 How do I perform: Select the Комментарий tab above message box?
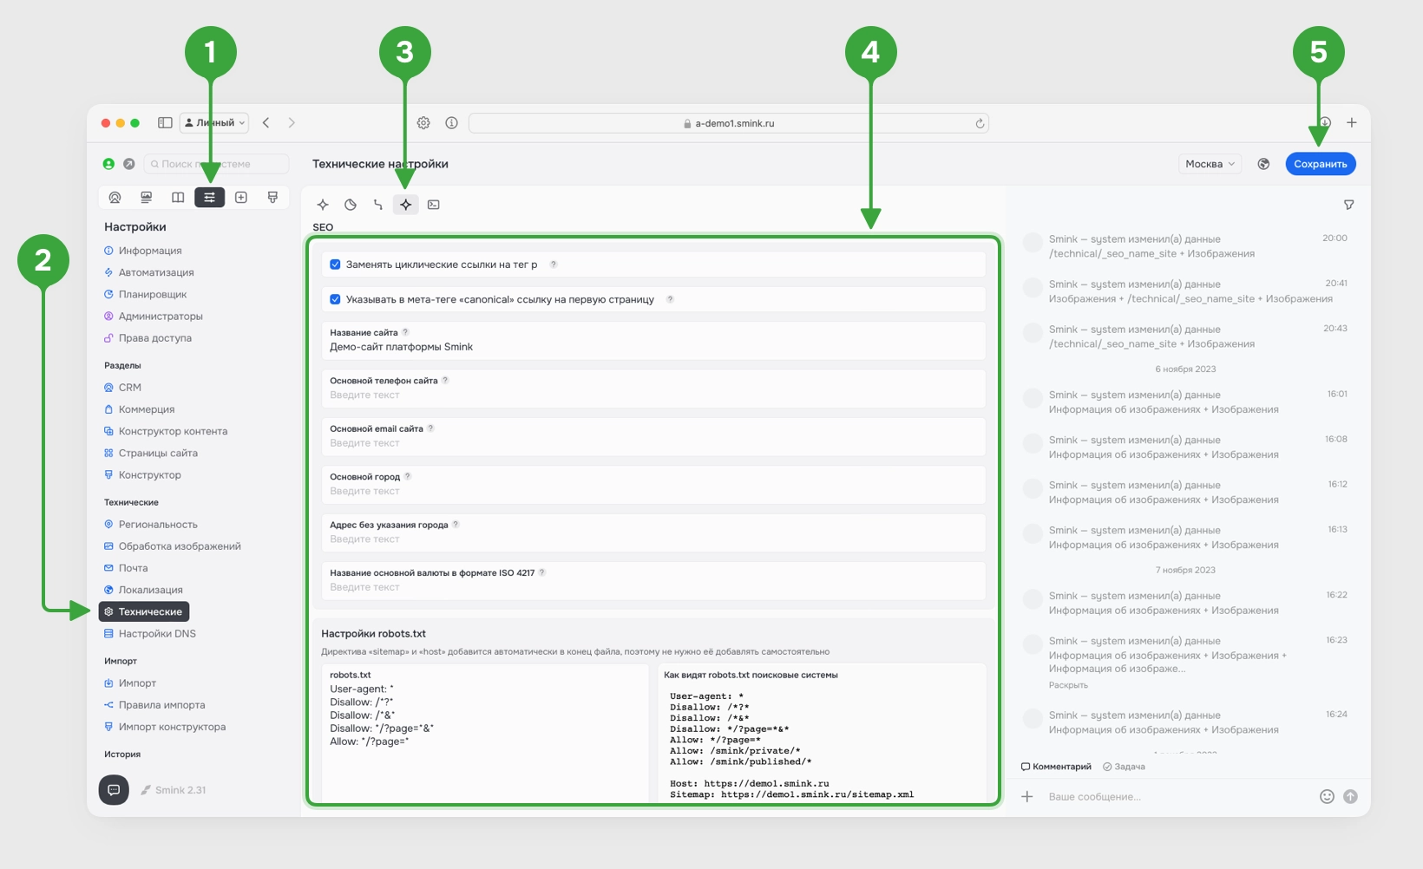(x=1056, y=767)
